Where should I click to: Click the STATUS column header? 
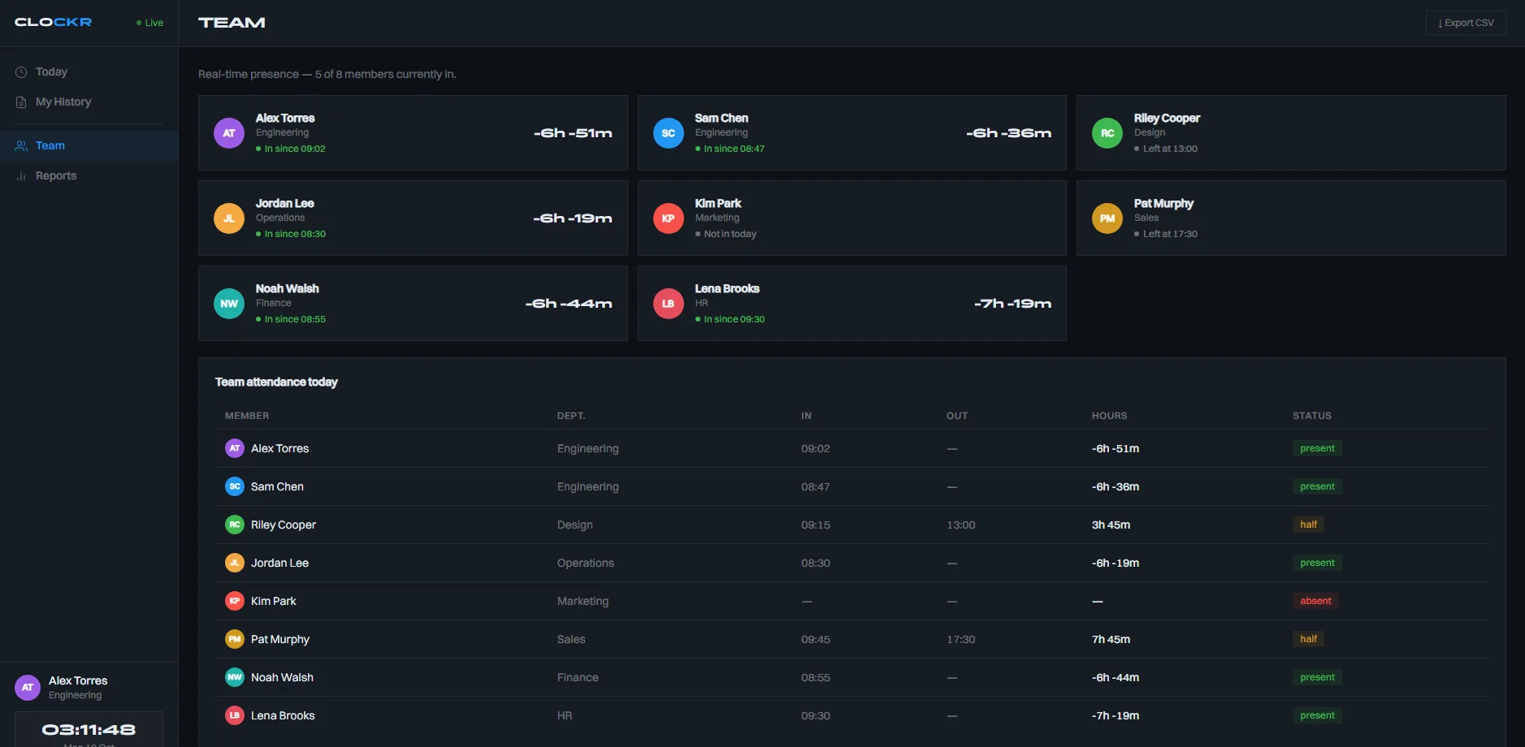1312,416
